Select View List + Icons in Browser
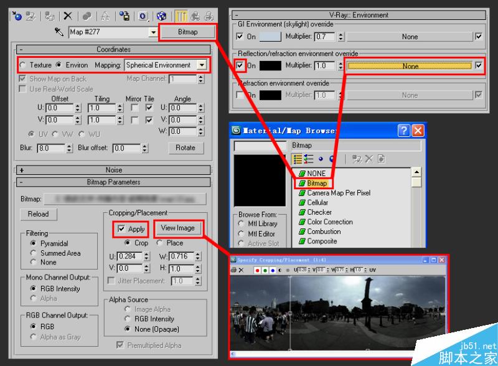The width and height of the screenshot is (498, 366). point(308,159)
